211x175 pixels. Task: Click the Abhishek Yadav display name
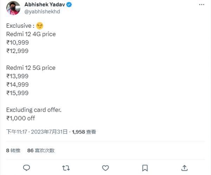(45, 5)
